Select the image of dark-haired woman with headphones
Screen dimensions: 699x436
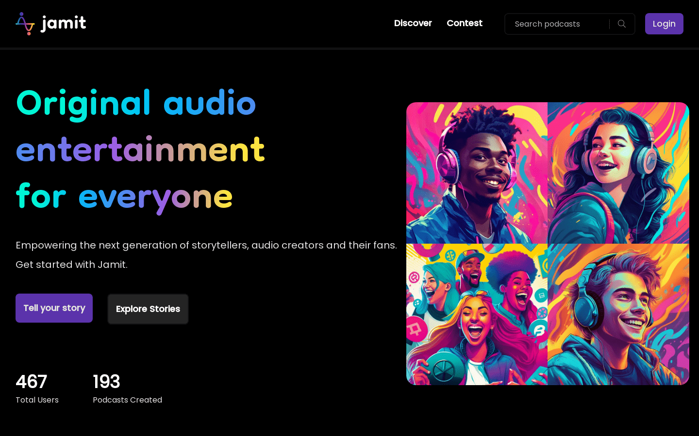coord(618,173)
